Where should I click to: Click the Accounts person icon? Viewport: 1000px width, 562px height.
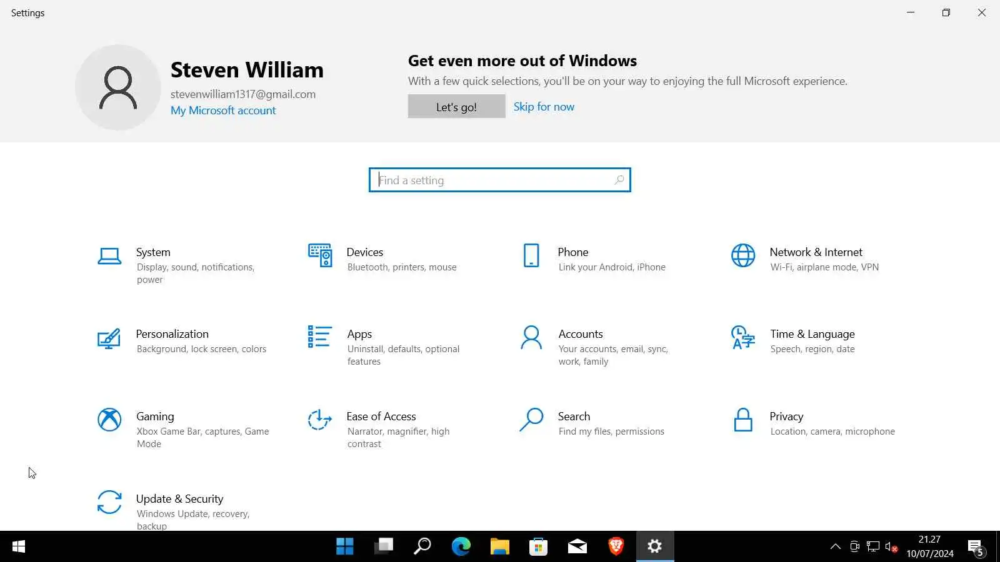point(531,337)
